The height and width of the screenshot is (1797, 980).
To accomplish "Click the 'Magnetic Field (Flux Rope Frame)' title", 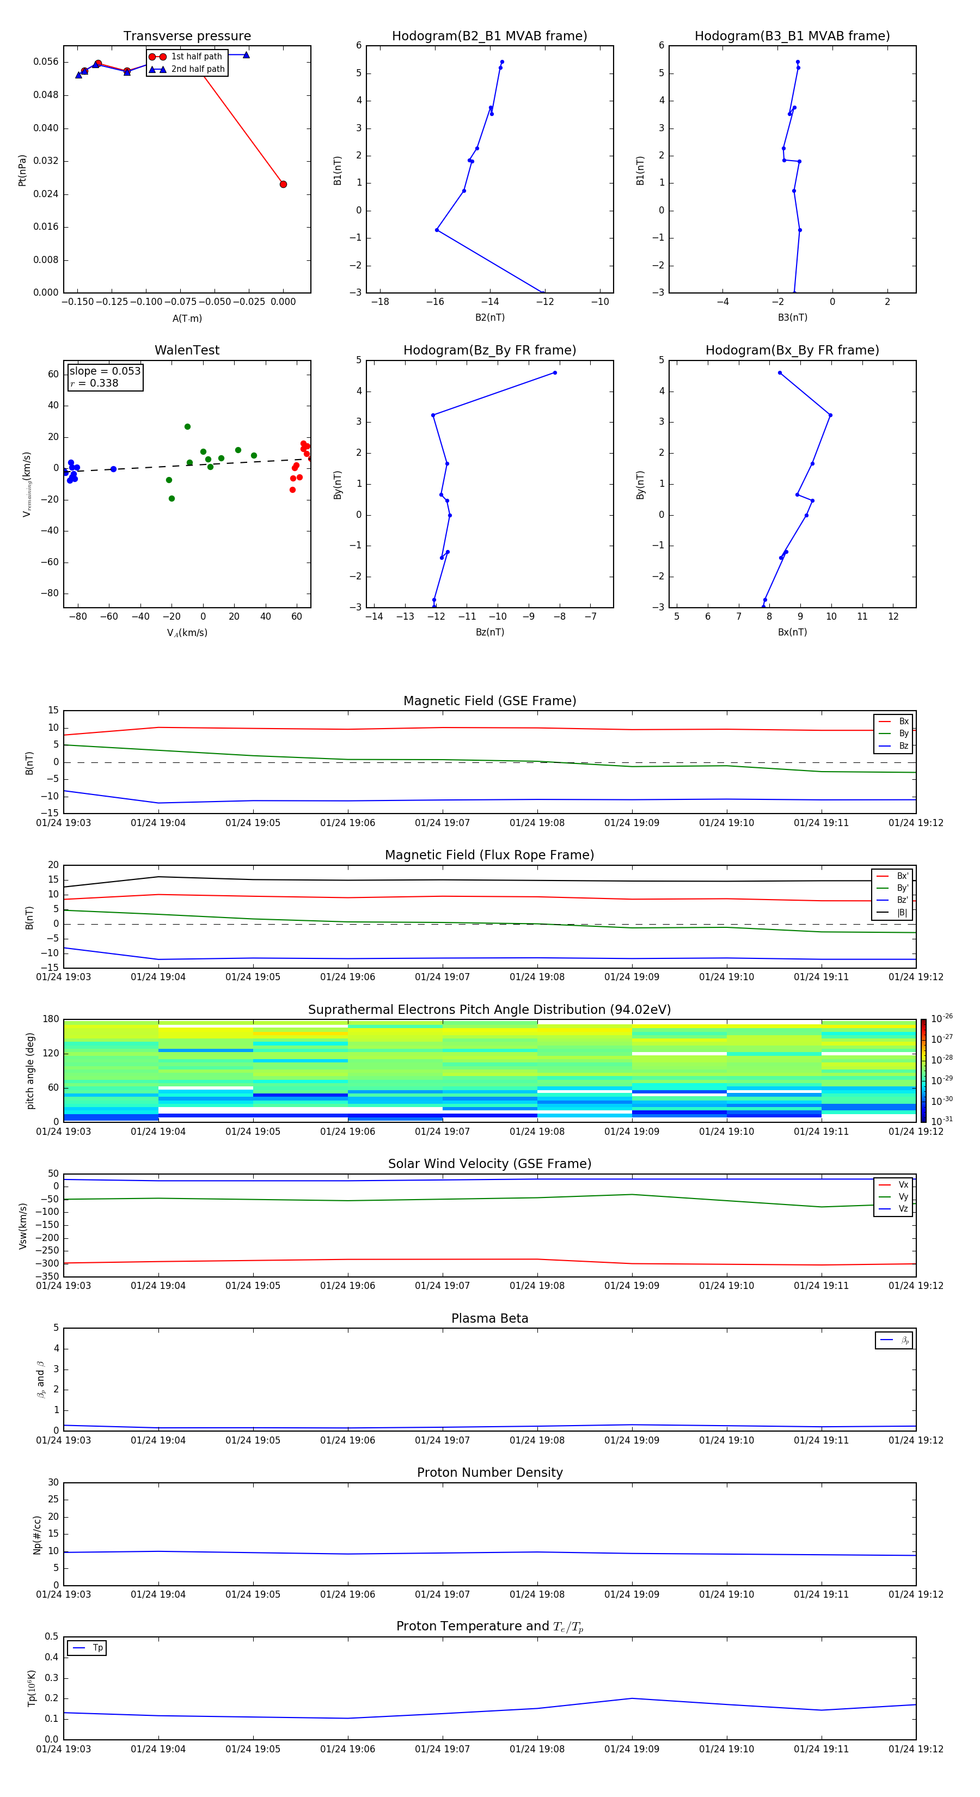I will tap(489, 854).
